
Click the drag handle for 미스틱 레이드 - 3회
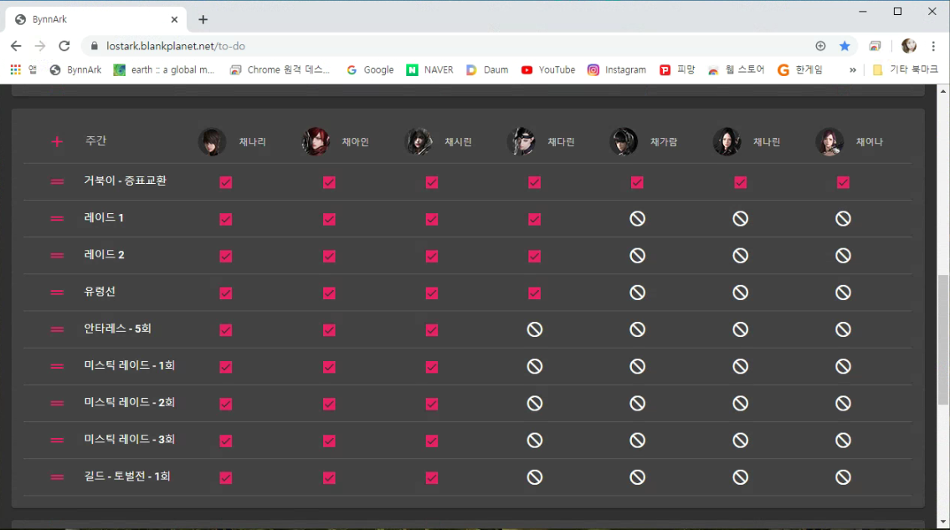pos(57,440)
